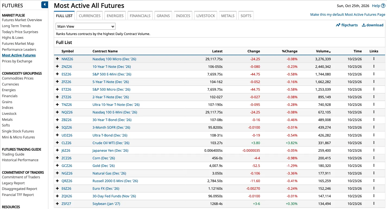Select the GRAINS tab
The width and height of the screenshot is (387, 209).
click(163, 16)
